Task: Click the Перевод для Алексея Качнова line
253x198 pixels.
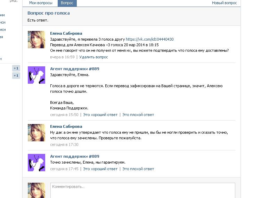Action: click(x=104, y=45)
